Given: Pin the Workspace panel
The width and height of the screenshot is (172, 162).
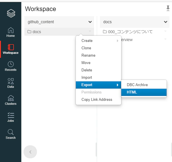Looking at the screenshot, I should click(x=168, y=8).
